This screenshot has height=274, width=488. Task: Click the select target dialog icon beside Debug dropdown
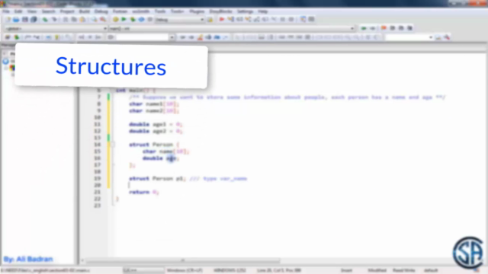click(210, 20)
